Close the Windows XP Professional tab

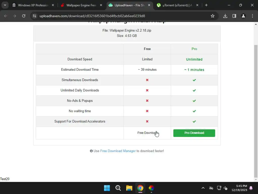(x=53, y=5)
